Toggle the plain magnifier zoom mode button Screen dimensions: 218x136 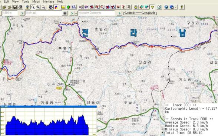33,7
